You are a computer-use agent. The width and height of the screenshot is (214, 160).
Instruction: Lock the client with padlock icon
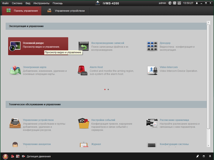click(197, 3)
